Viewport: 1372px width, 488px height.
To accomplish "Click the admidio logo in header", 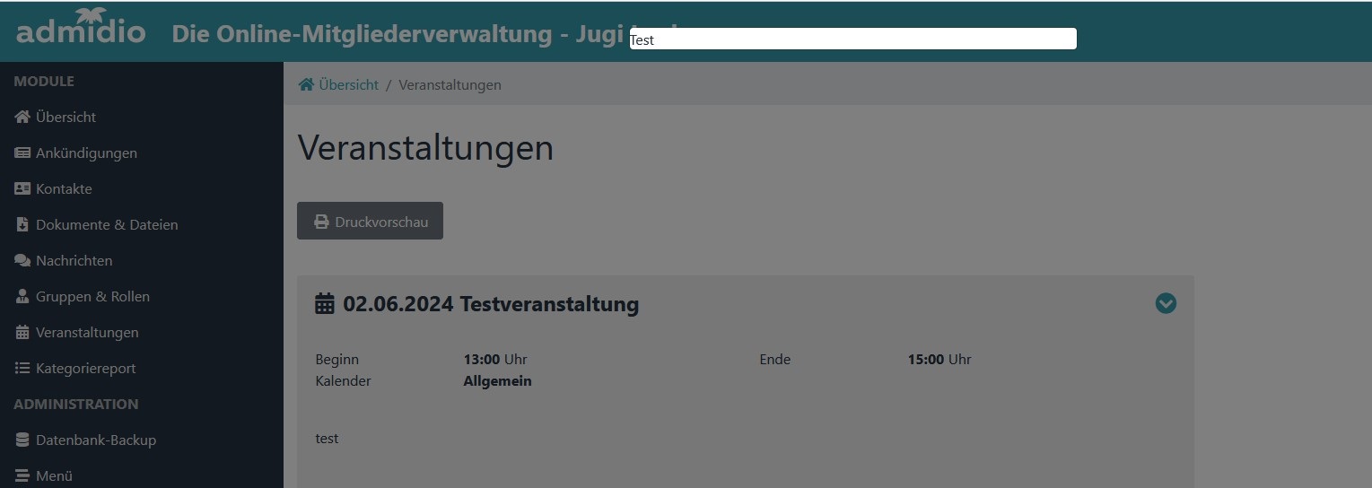I will (x=81, y=28).
